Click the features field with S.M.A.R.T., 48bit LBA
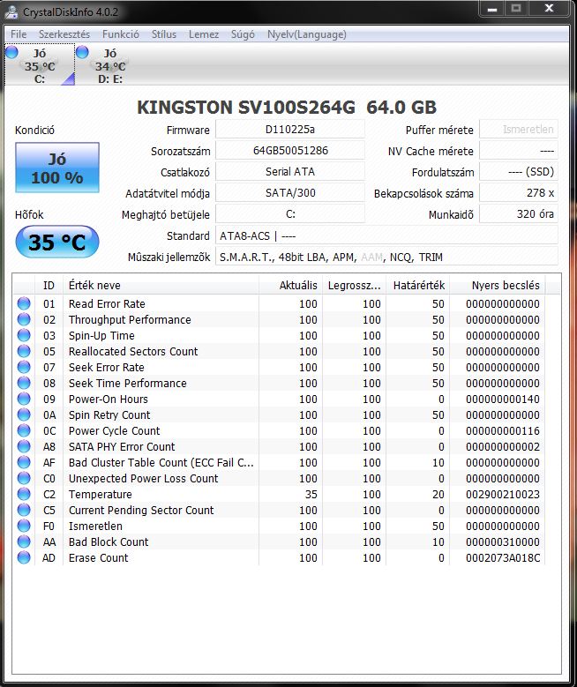 (386, 257)
